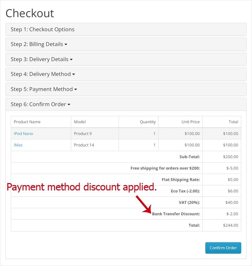The height and width of the screenshot is (266, 252).
Task: Expand Step 2: Billing Details section
Action: click(37, 44)
